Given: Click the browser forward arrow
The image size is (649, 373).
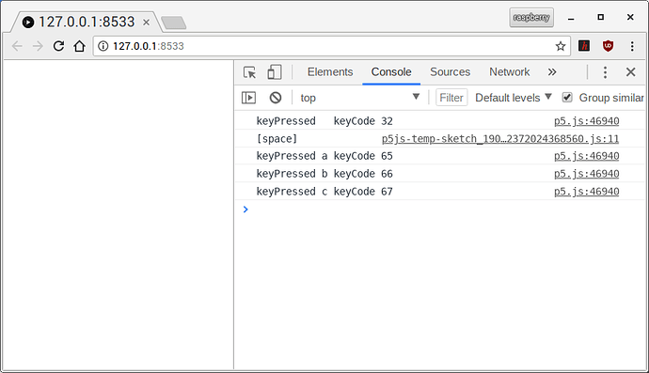Looking at the screenshot, I should coord(38,46).
